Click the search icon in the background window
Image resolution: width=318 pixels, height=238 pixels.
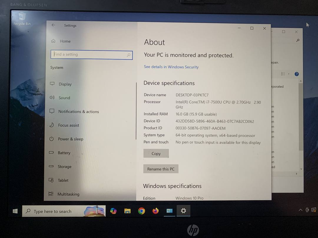click(298, 41)
